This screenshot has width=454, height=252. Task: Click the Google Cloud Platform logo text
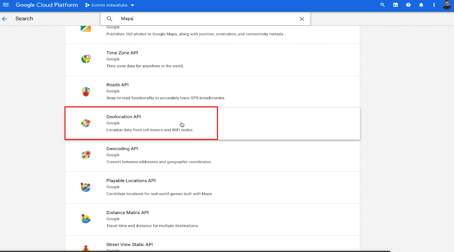pyautogui.click(x=46, y=5)
